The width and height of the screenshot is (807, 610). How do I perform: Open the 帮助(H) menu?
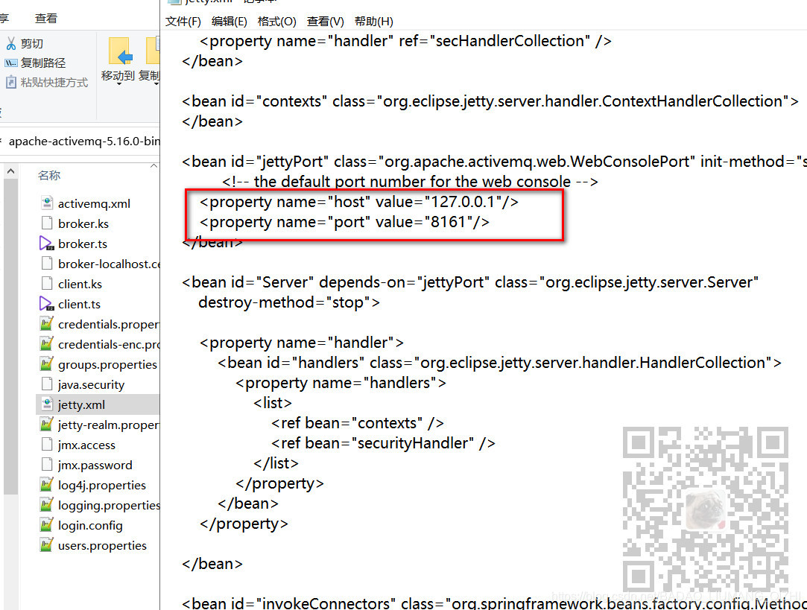point(373,22)
